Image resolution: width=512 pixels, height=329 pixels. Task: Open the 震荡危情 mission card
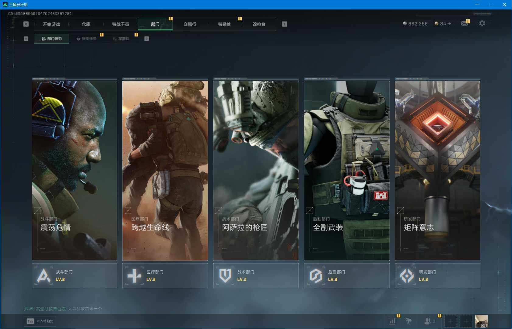(74, 170)
